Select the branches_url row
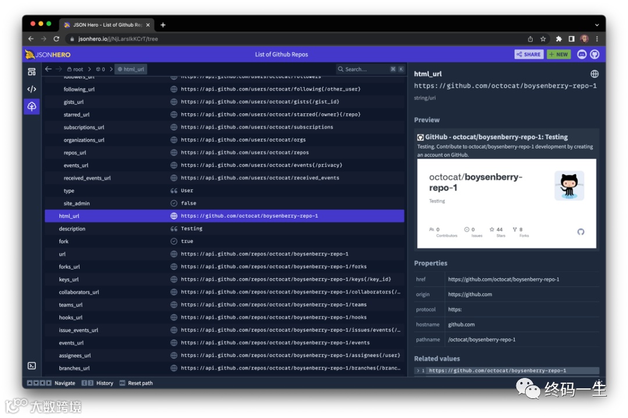Screen dimensions: 628x418 pyautogui.click(x=224, y=368)
